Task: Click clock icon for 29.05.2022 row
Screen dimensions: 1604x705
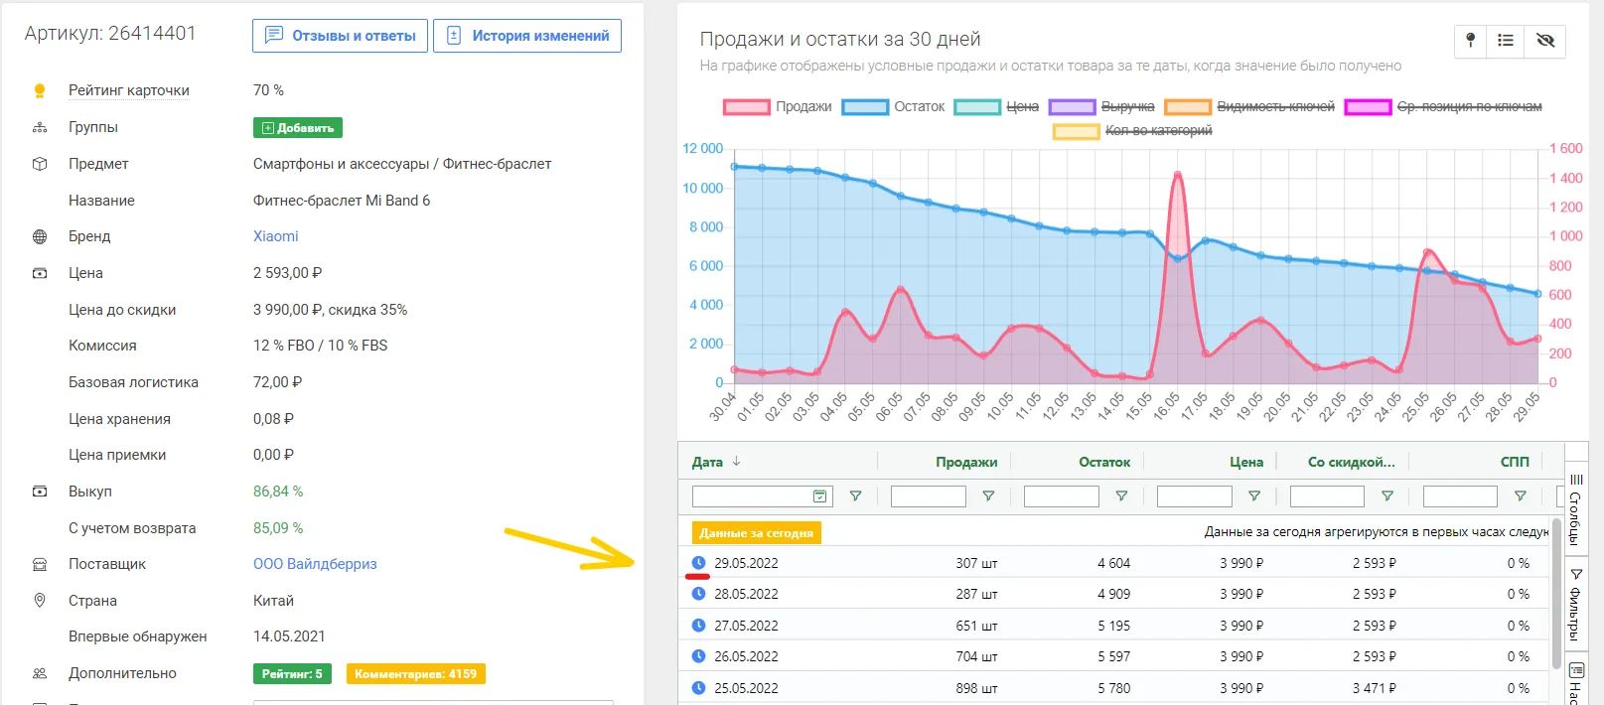Action: point(698,563)
